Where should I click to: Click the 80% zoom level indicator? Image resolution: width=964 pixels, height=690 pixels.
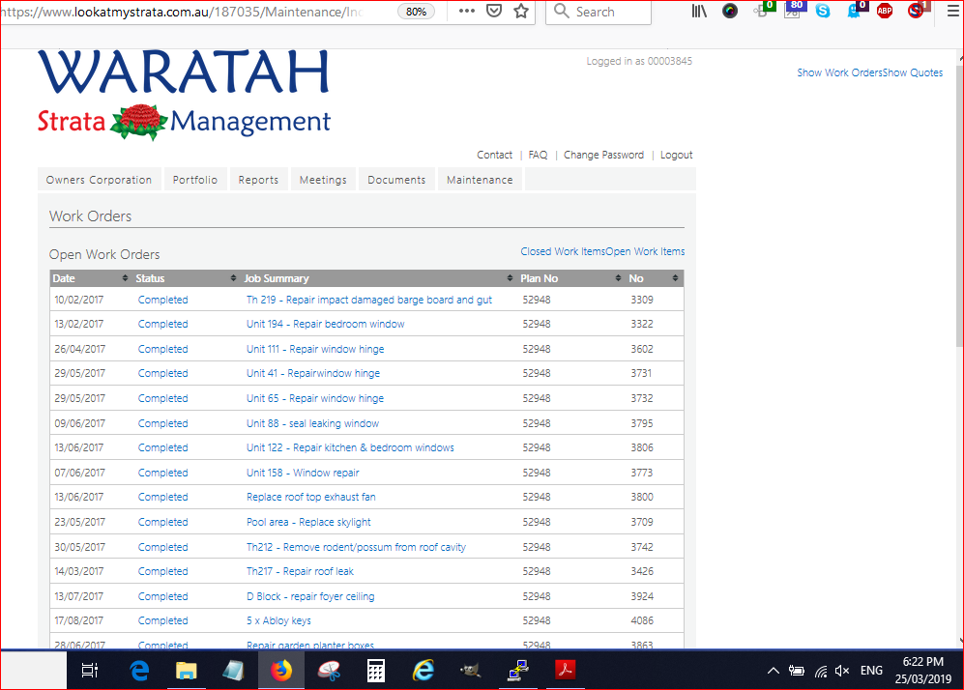click(x=416, y=12)
